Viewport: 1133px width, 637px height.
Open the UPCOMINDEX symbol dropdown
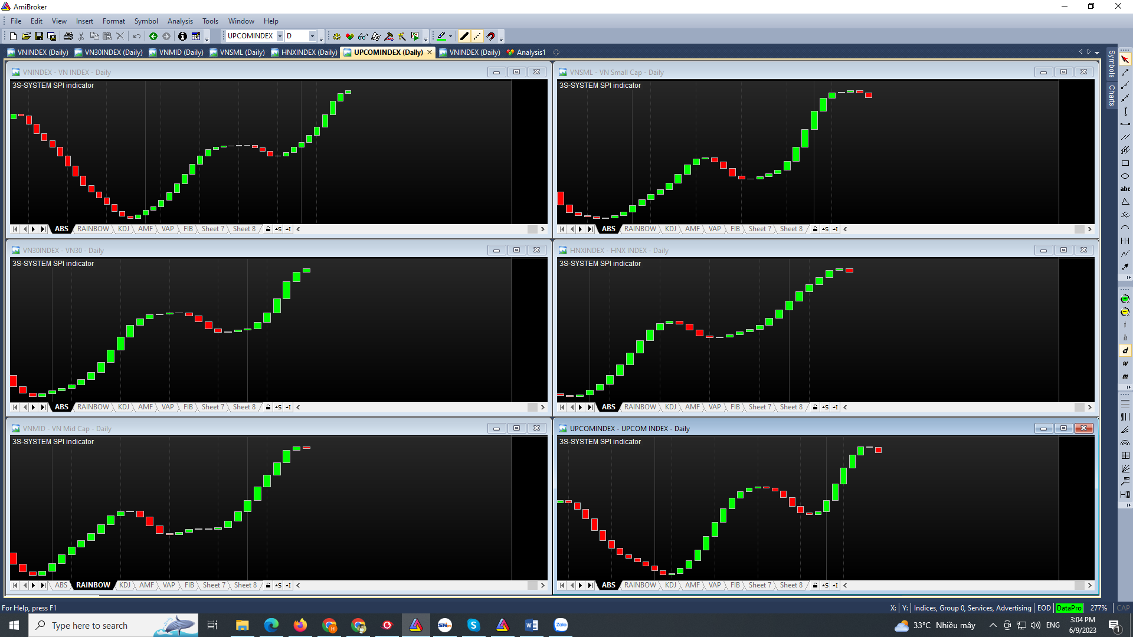[280, 36]
